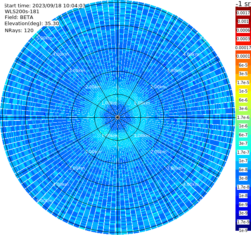251x235 pixels.
Task: Click the upper-left "2.00km" range ring label
Action: (x=93, y=87)
